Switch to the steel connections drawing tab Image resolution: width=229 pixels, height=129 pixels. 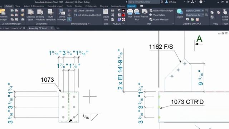(11, 28)
